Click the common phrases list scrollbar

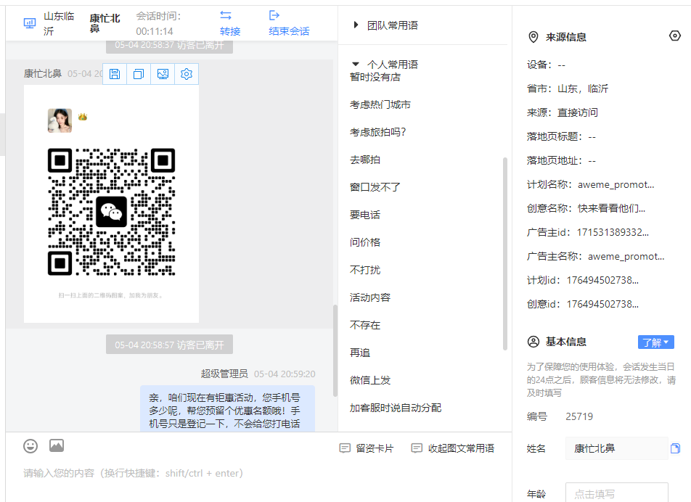[504, 254]
